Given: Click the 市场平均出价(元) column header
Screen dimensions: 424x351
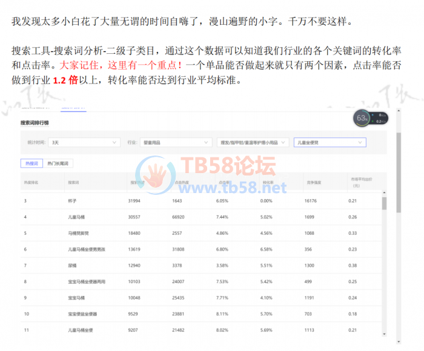Looking at the screenshot, I should 362,182.
